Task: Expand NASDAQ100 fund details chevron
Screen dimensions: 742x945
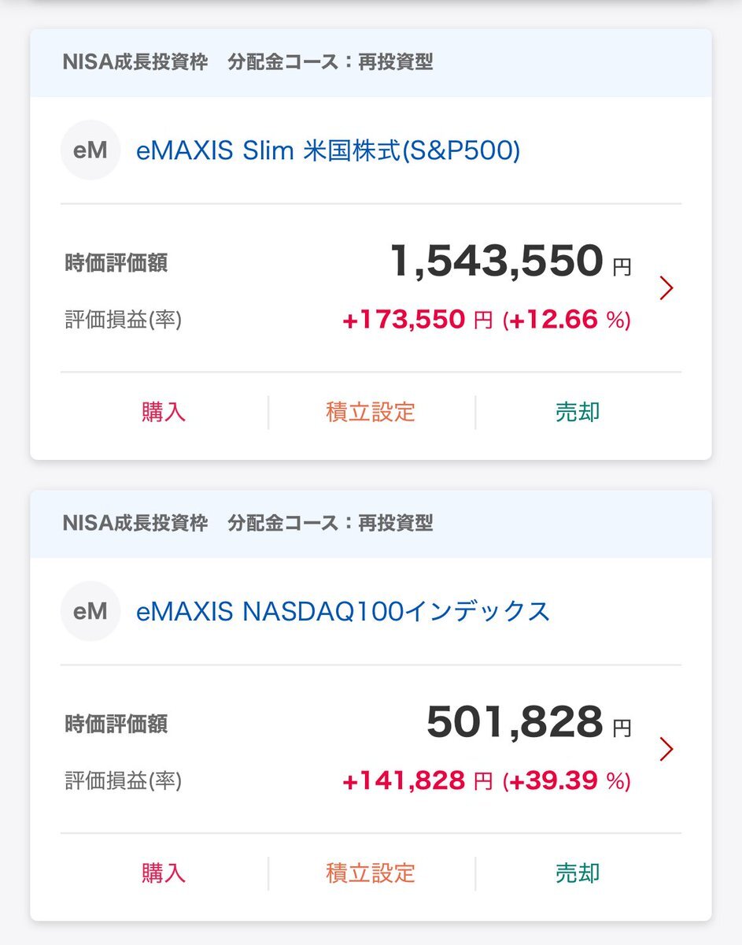Action: click(666, 749)
